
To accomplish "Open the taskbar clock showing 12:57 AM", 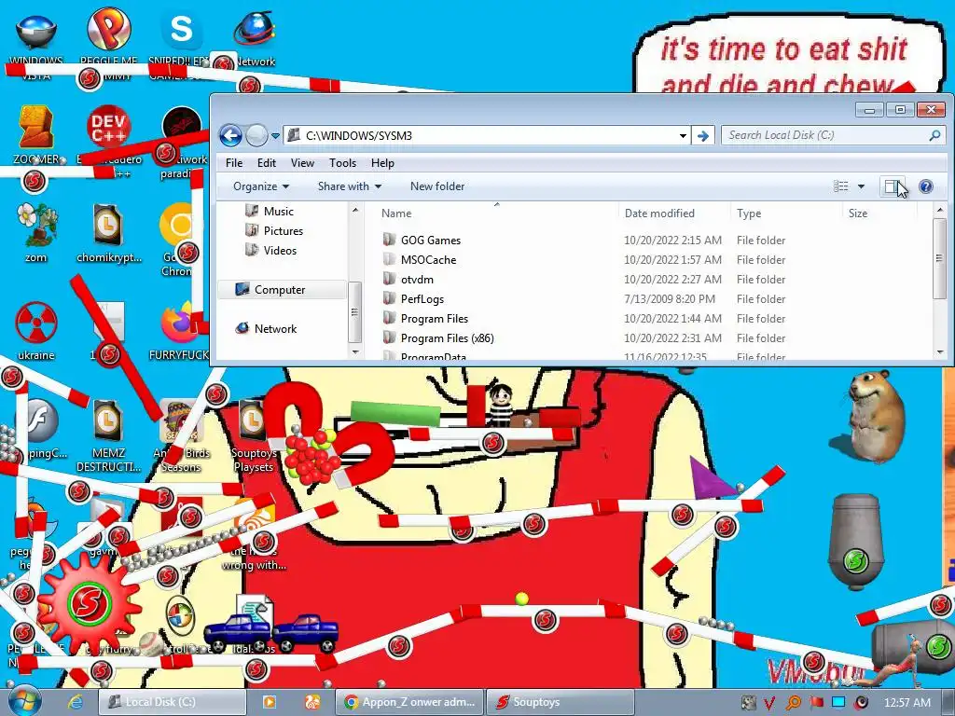I will [907, 703].
